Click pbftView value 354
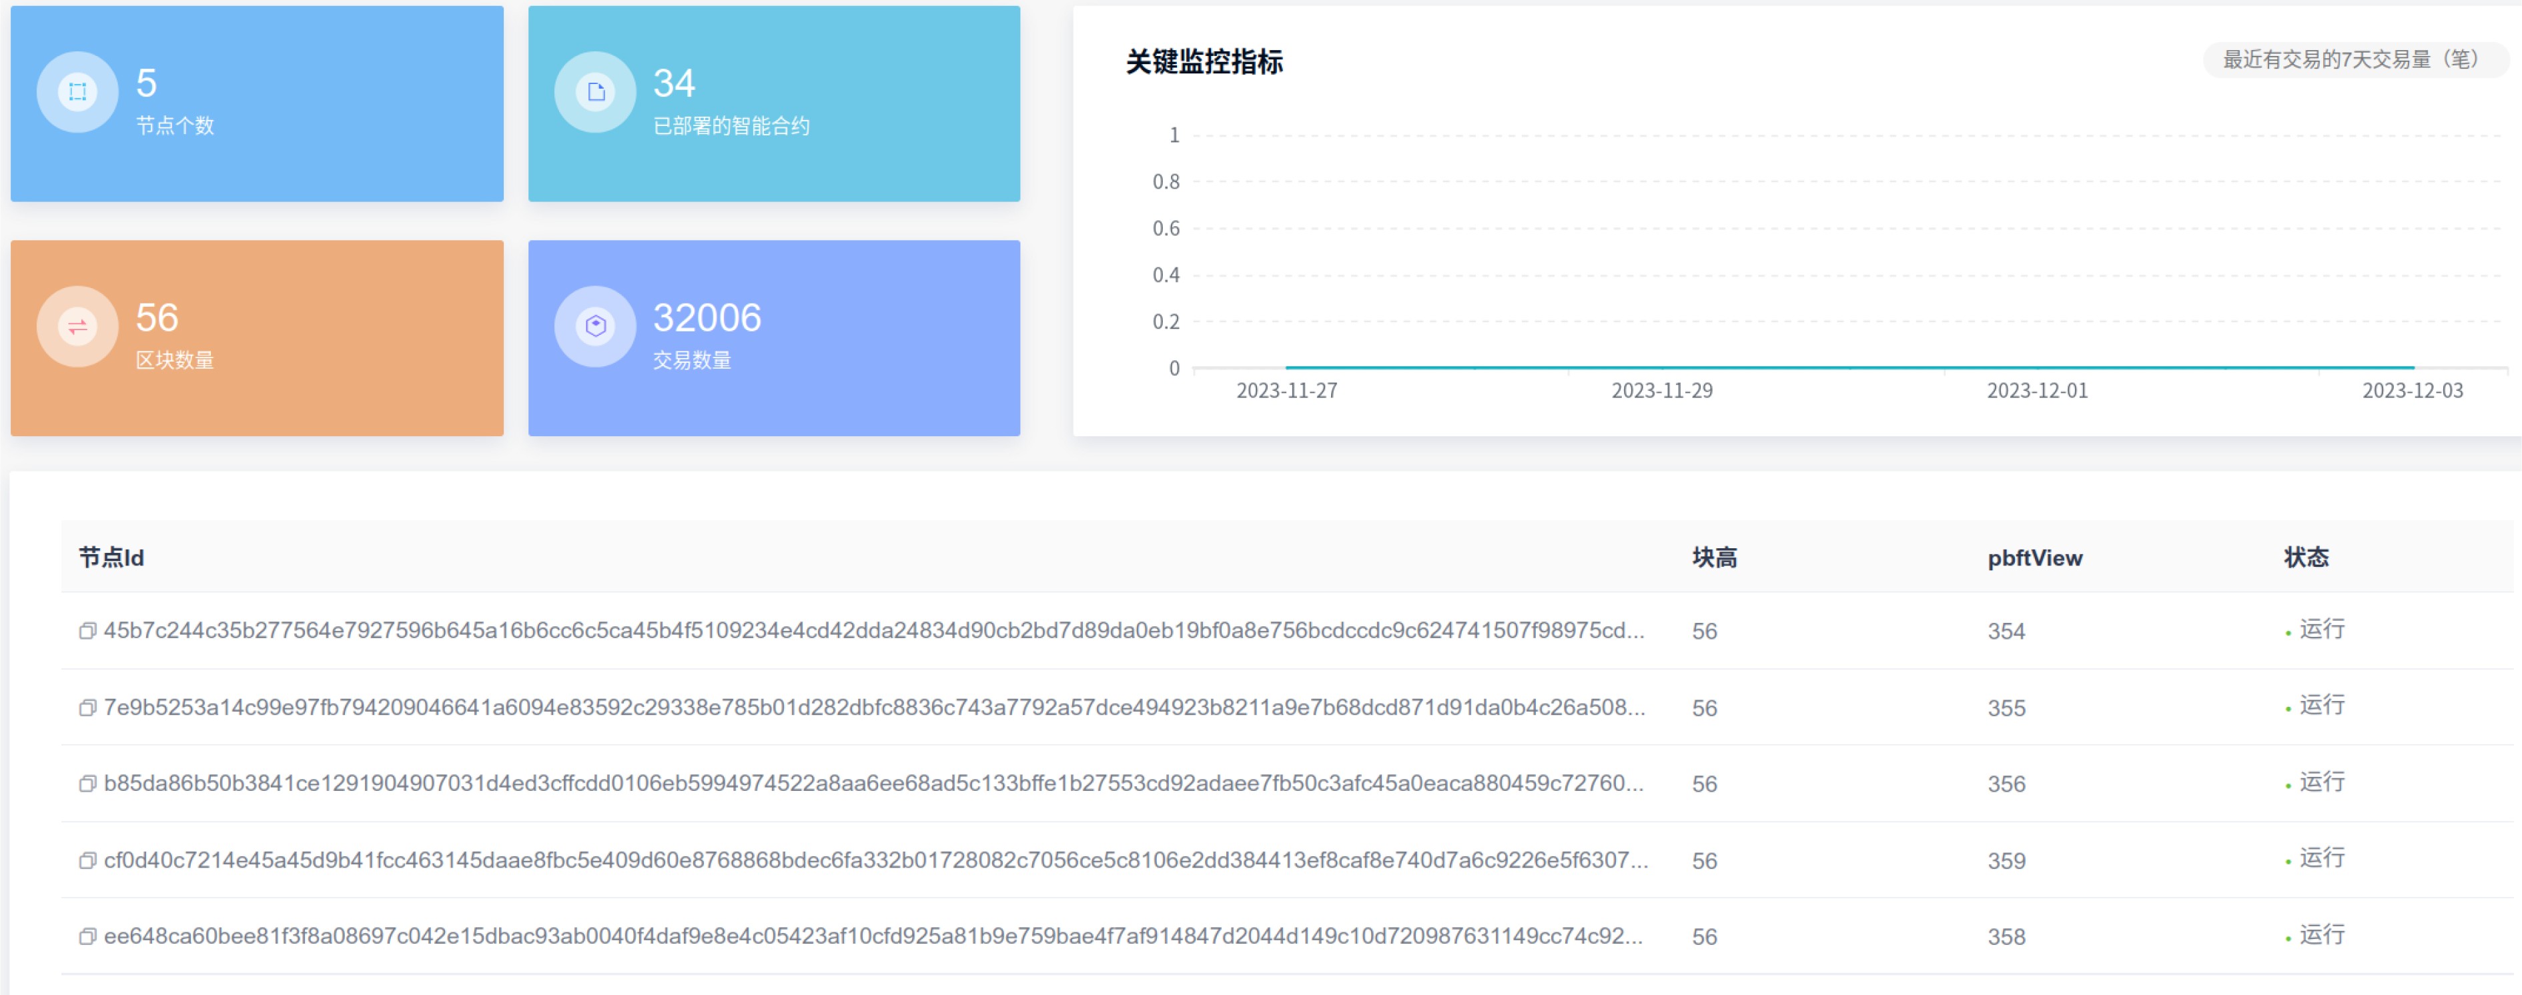The image size is (2522, 995). 2006,631
